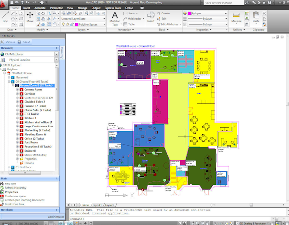The height and width of the screenshot is (225, 289).
Task: Select the Move tool
Action: tap(30, 17)
